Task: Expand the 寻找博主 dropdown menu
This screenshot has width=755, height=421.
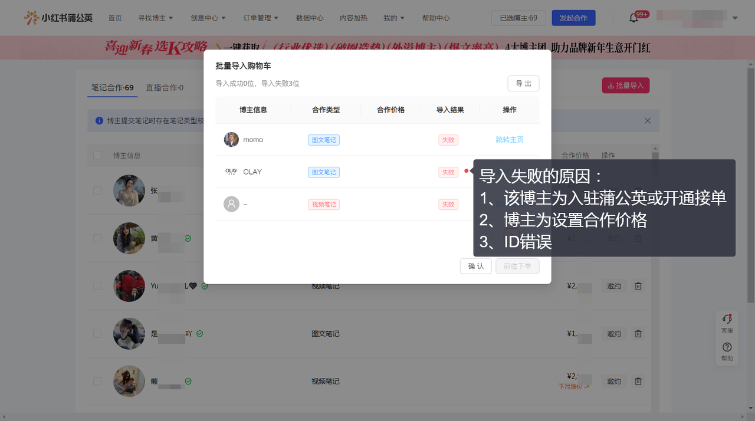Action: coord(155,18)
